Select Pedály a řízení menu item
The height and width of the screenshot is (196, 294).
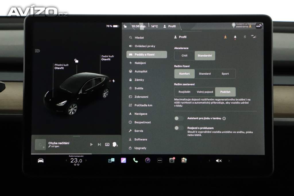point(147,55)
